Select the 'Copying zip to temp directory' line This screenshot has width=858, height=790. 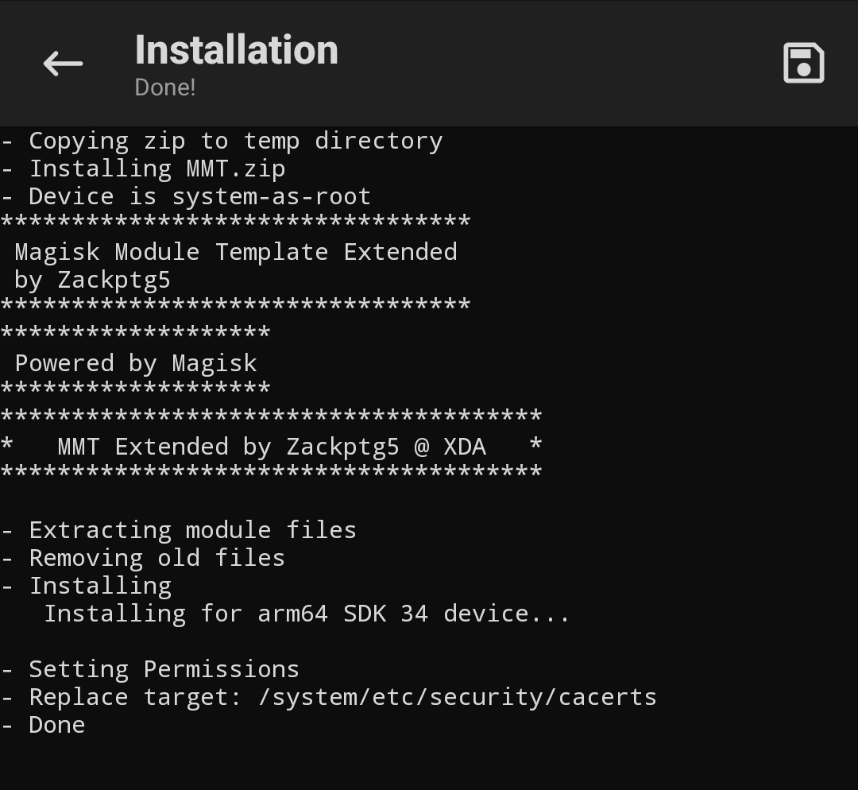click(x=222, y=141)
